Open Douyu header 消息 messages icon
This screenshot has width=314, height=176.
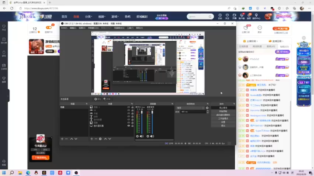pyautogui.click(x=249, y=16)
